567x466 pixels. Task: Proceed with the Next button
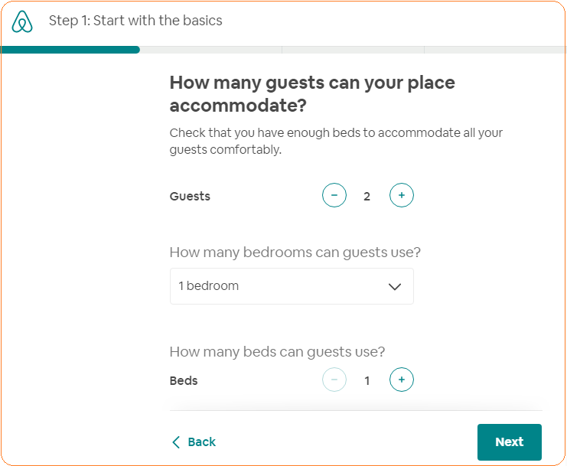(x=509, y=442)
